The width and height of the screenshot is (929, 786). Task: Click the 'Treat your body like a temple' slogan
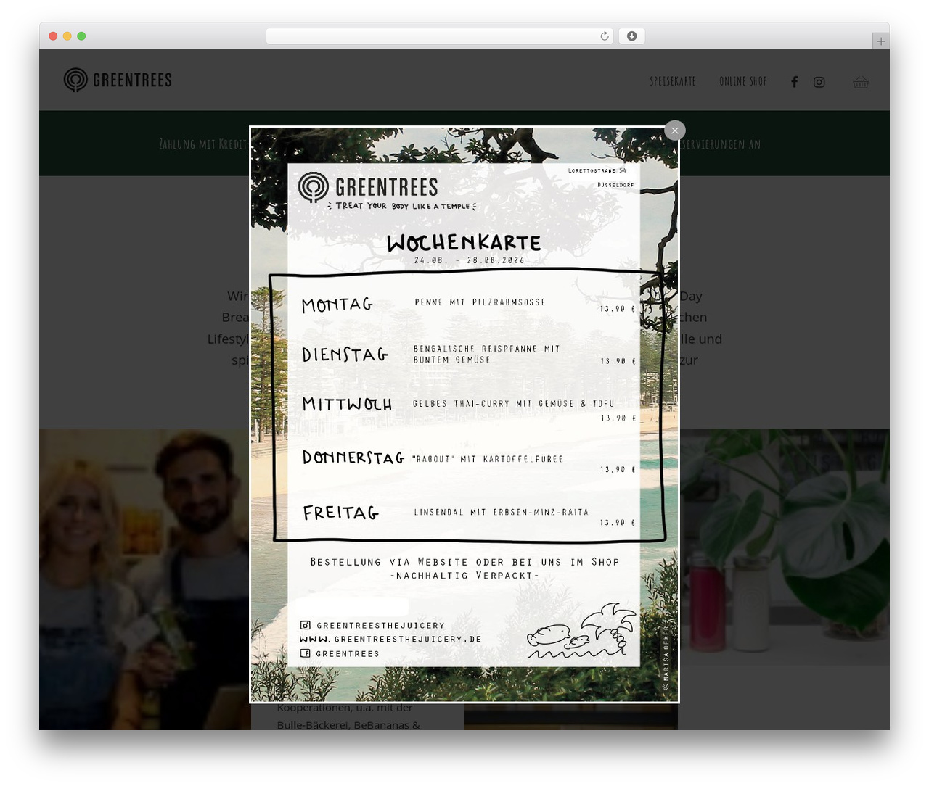click(402, 206)
